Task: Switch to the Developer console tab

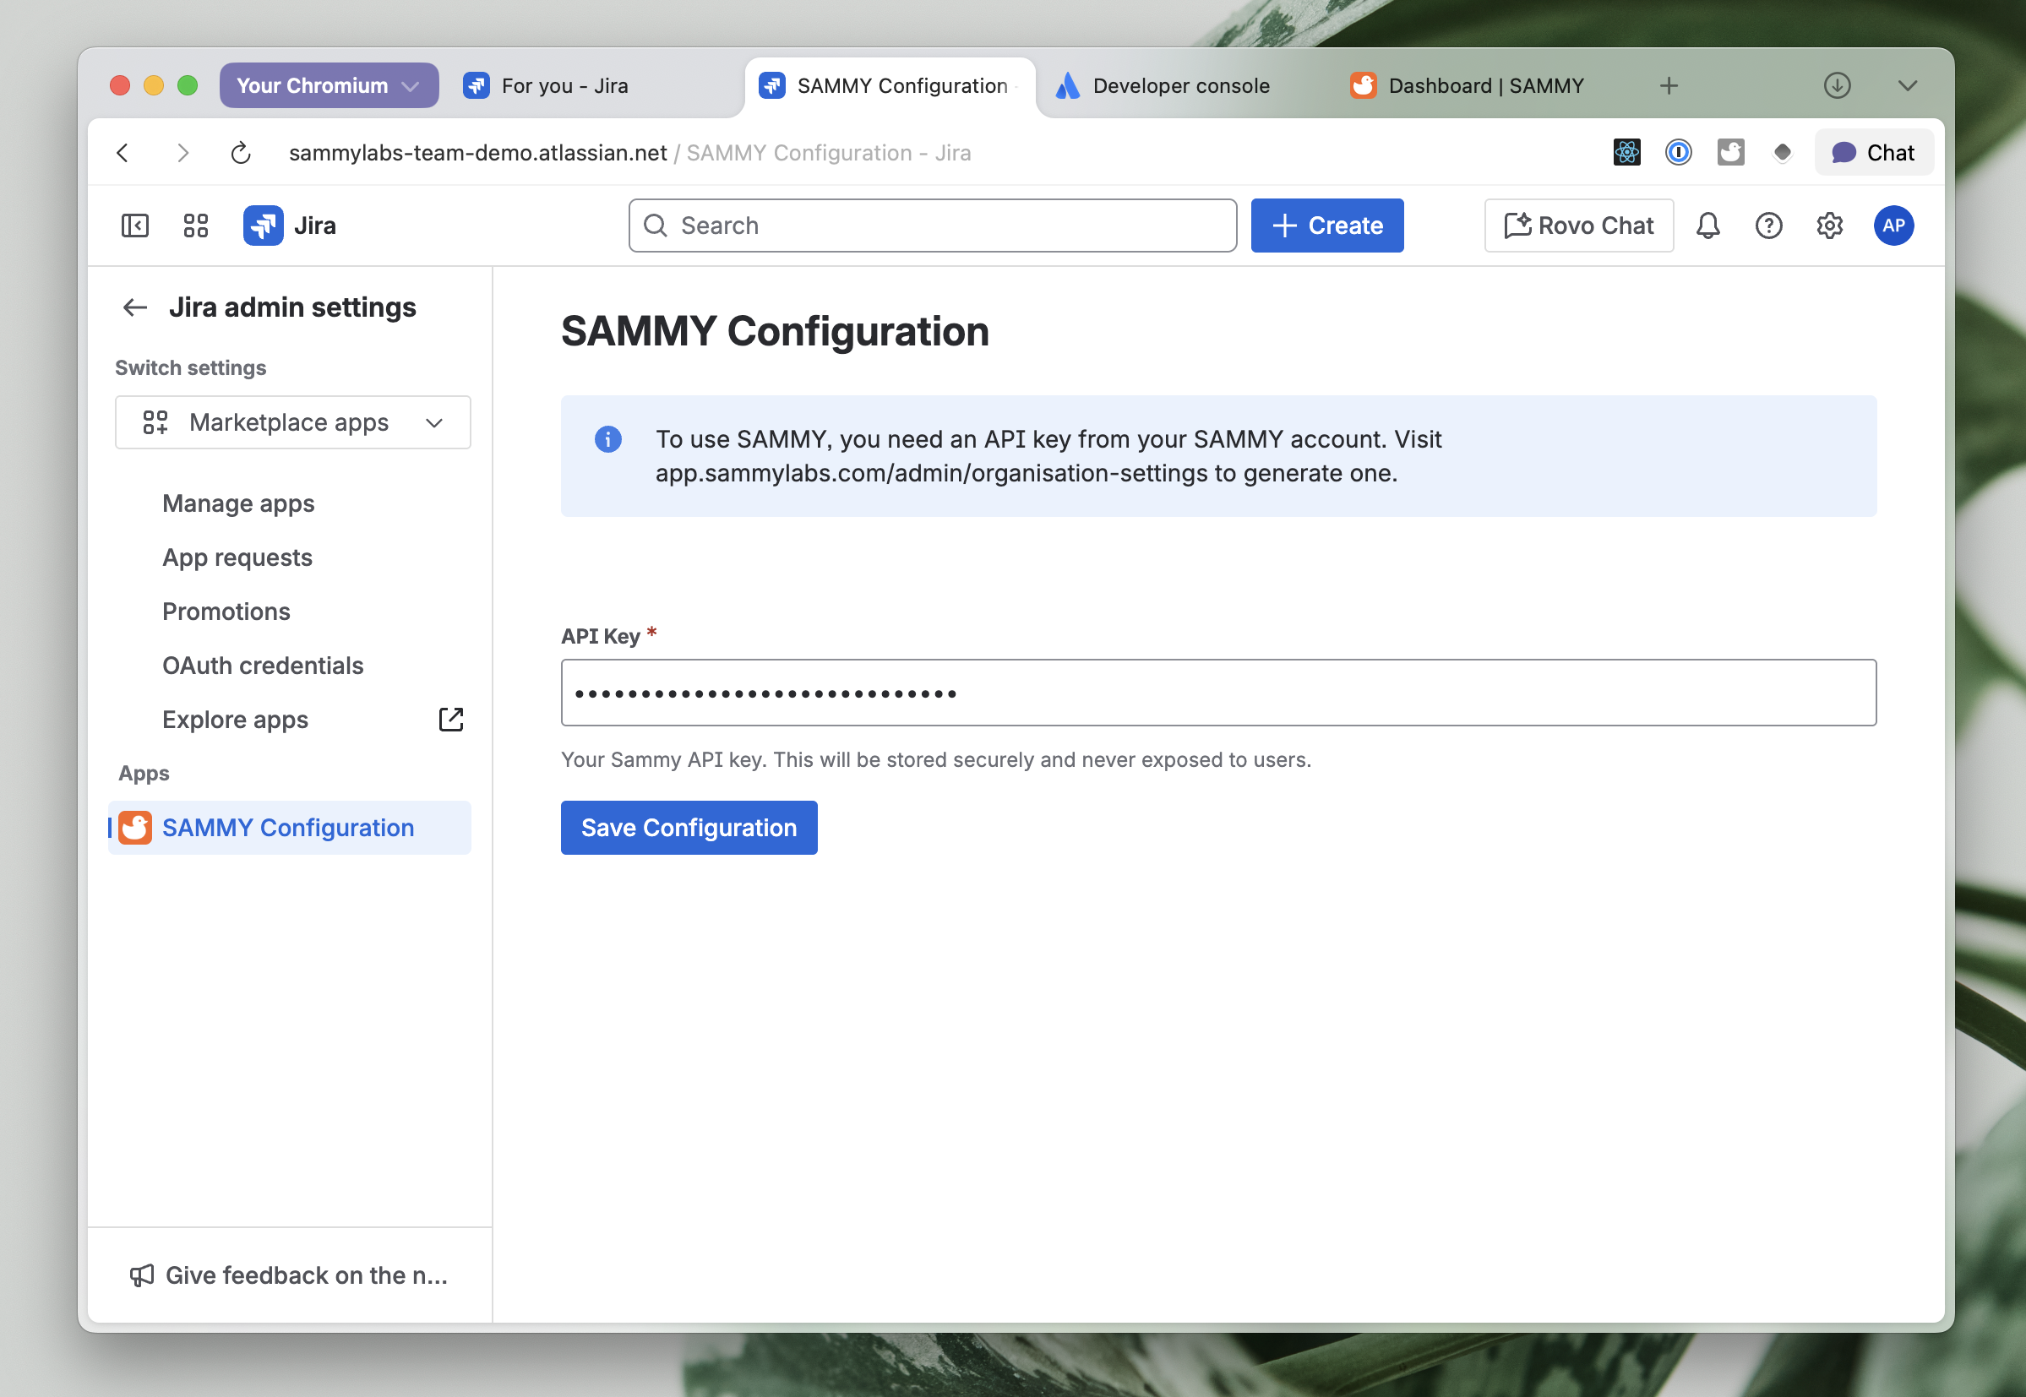Action: click(1179, 86)
